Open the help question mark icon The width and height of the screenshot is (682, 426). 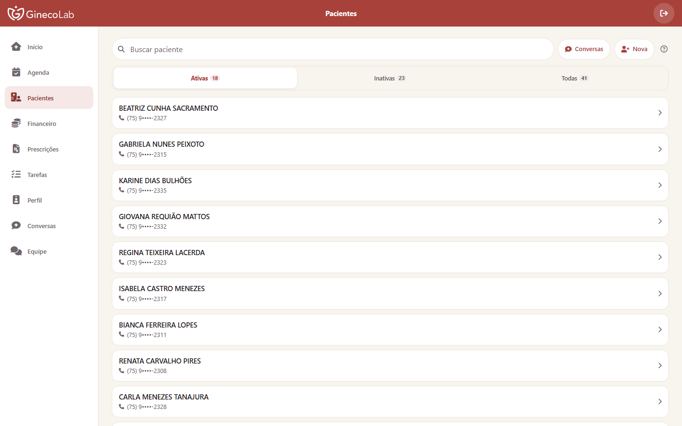[664, 49]
